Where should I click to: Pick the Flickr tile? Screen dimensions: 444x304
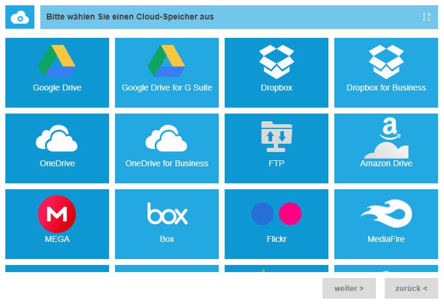276,224
